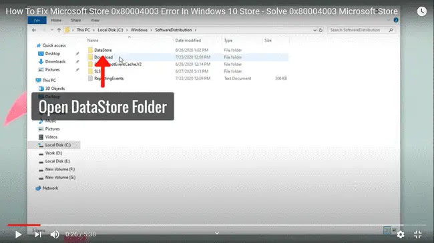This screenshot has width=434, height=243.
Task: Click the 306 KB size cell
Action: [x=280, y=79]
